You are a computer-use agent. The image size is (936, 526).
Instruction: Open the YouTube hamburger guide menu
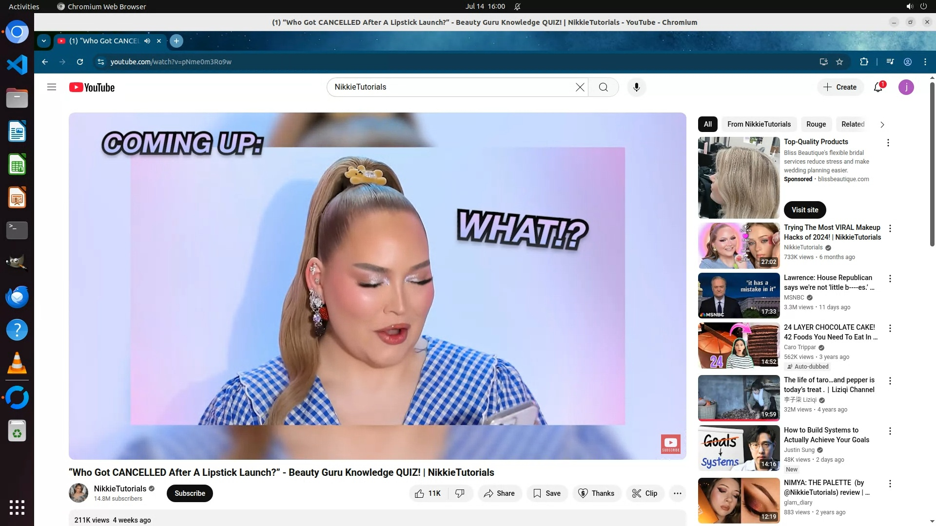[52, 87]
